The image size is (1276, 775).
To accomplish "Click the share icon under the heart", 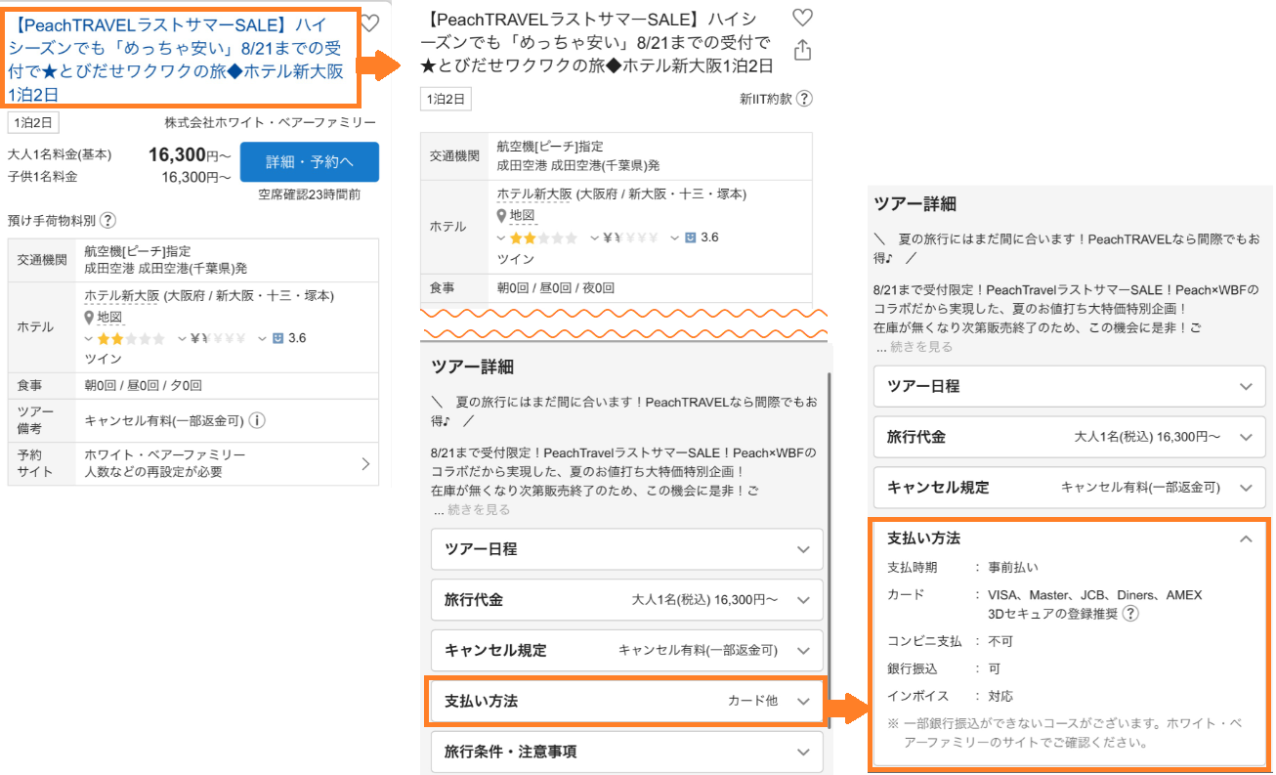I will pyautogui.click(x=803, y=50).
